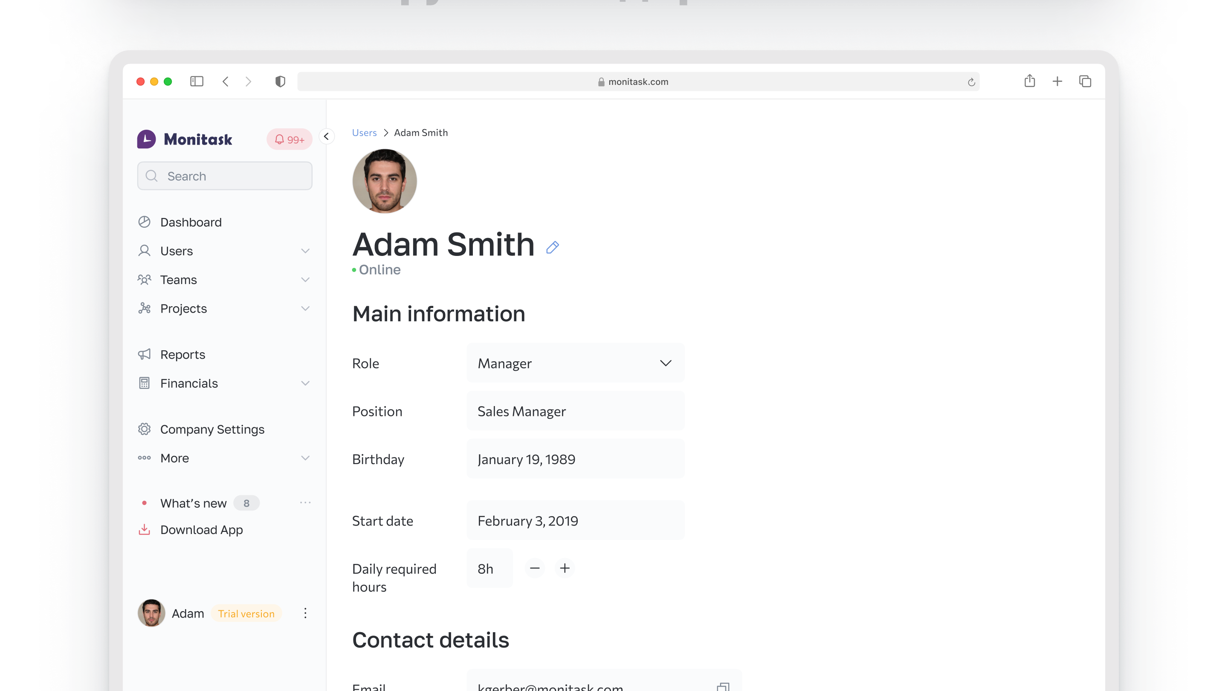Toggle the Safari sidebar panel button
The height and width of the screenshot is (691, 1228).
[x=197, y=81]
